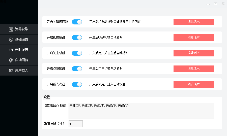Toggle the 开启关注感谢 switch
The height and width of the screenshot is (136, 227).
pyautogui.click(x=77, y=53)
